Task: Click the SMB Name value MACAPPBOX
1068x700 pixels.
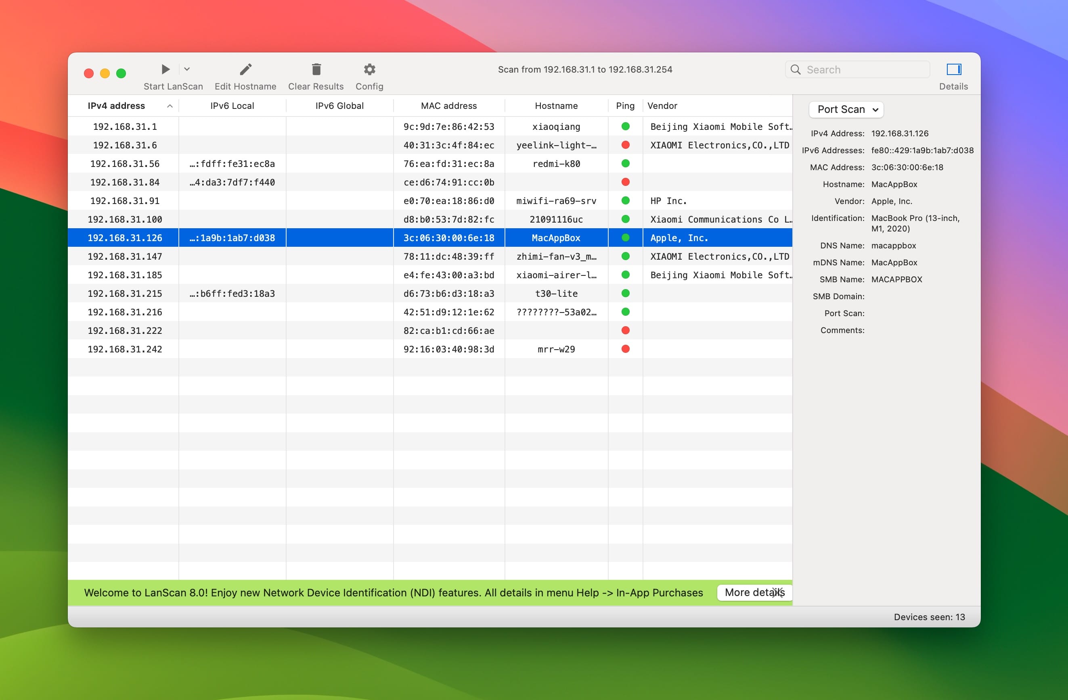Action: tap(896, 279)
